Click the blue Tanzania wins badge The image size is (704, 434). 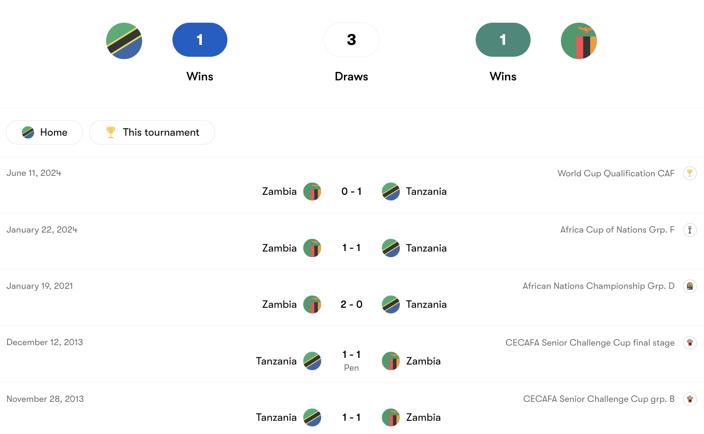[x=200, y=40]
